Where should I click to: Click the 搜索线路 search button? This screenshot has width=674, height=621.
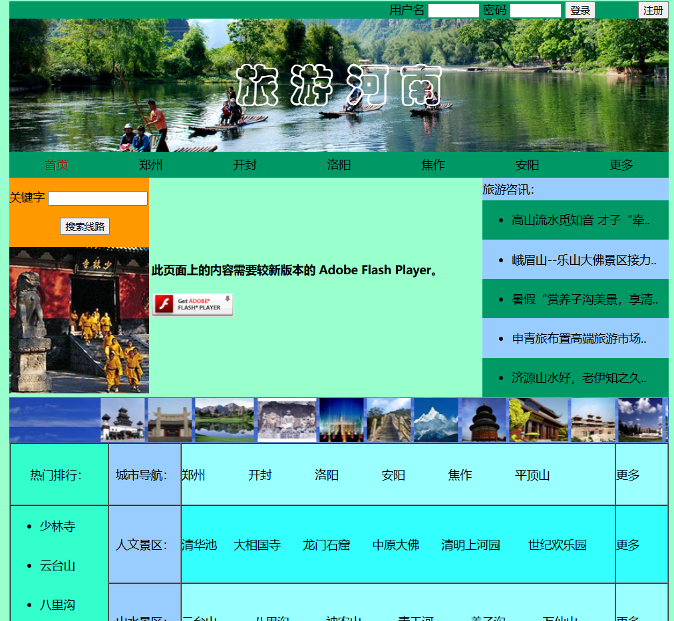(84, 226)
